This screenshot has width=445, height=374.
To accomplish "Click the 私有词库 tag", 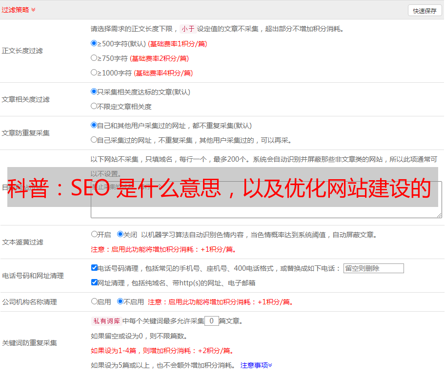I will tap(105, 321).
